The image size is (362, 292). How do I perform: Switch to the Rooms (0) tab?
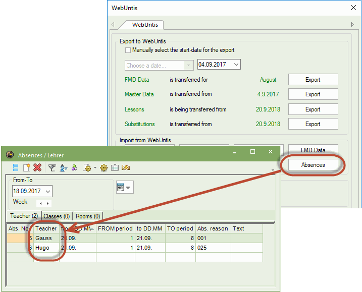coord(88,216)
